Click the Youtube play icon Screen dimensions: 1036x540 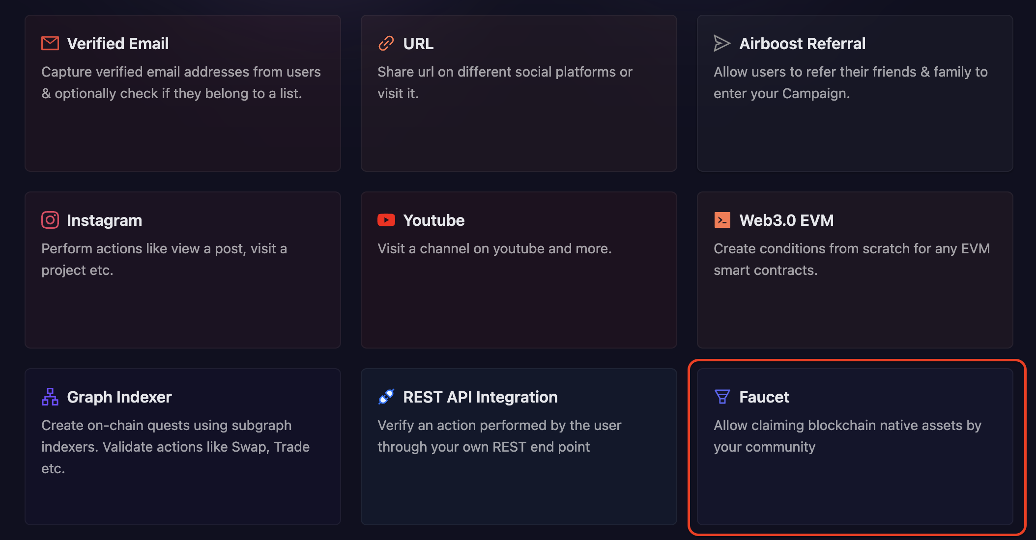pos(386,220)
